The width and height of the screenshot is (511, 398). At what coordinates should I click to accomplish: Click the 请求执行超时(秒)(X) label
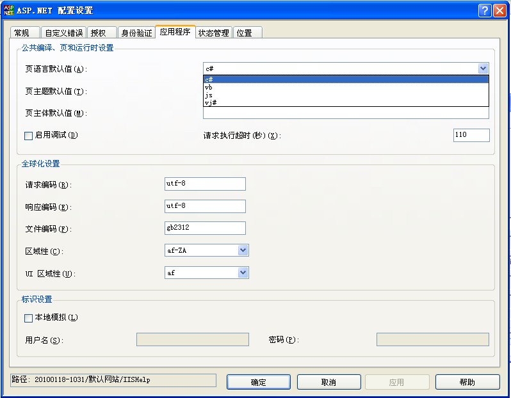point(242,136)
